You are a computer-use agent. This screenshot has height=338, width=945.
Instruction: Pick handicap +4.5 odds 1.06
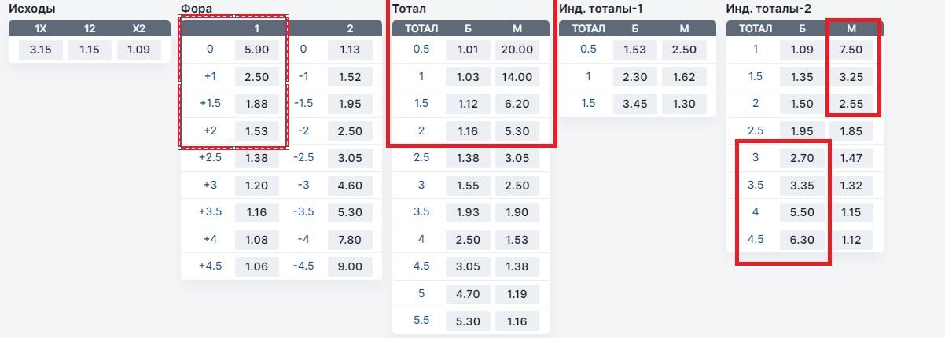tap(257, 266)
